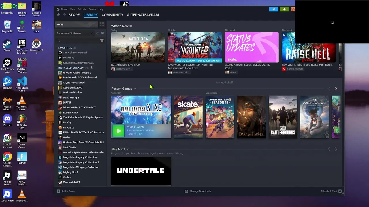Screen dimensions: 369x207
Task: Open the Recycle Bin on desktop
Action: (7, 27)
